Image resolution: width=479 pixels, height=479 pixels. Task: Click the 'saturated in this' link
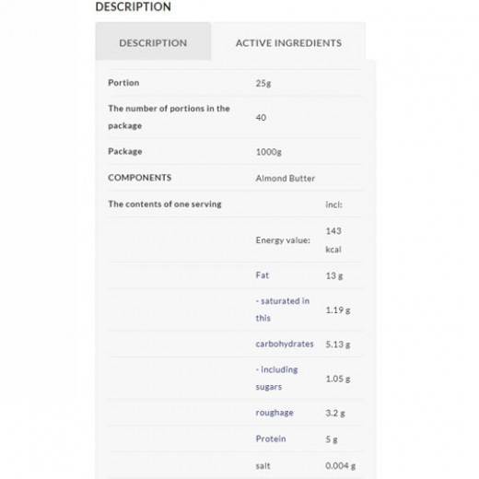coord(283,310)
